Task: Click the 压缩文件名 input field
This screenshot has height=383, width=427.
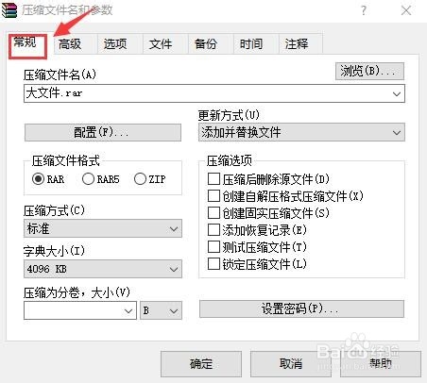Action: [x=214, y=93]
